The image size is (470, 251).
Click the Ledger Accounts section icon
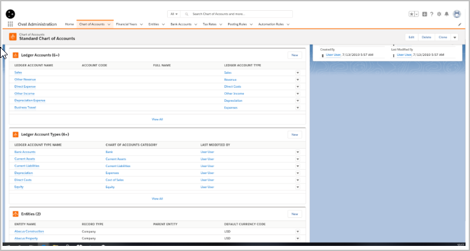click(16, 55)
